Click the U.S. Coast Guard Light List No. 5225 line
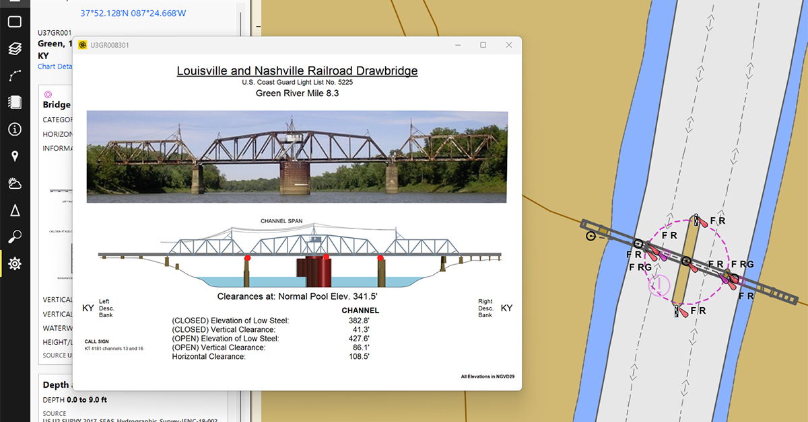This screenshot has width=808, height=422. 297,82
